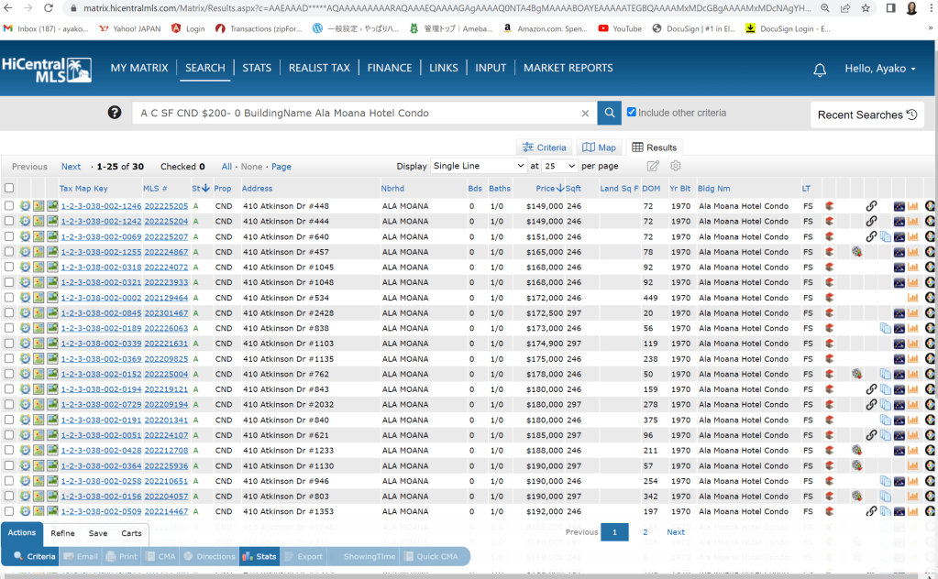Click the edit pencil icon beside per page
938x579 pixels.
click(653, 166)
